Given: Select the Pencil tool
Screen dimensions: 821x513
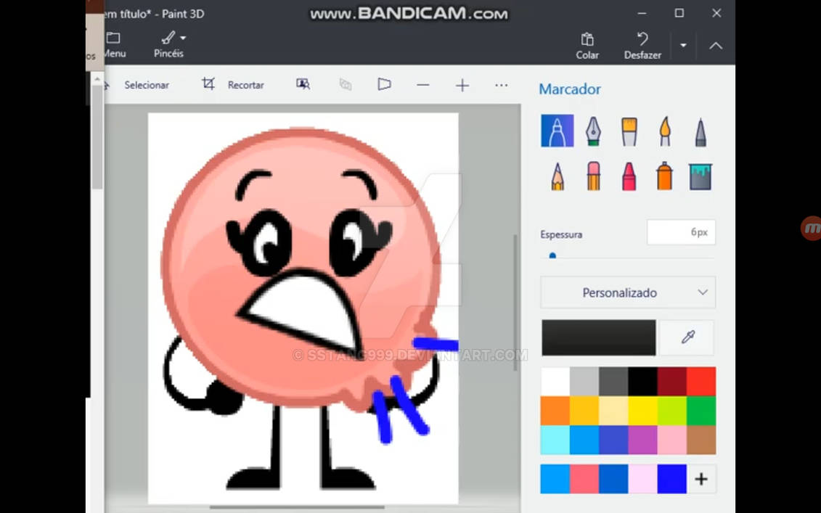Looking at the screenshot, I should 557,176.
